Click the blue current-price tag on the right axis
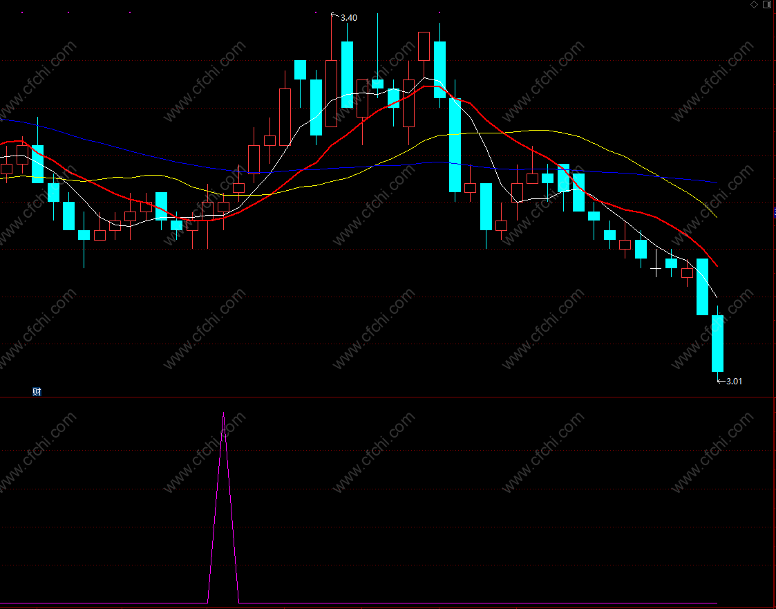The image size is (776, 609). [x=775, y=212]
